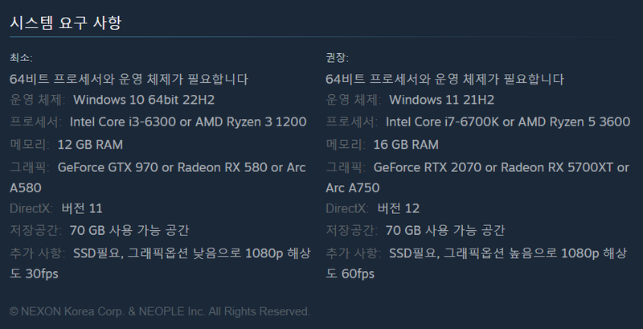
Task: Select the Windows 10 64bit 22H2 text
Action: pyautogui.click(x=144, y=100)
